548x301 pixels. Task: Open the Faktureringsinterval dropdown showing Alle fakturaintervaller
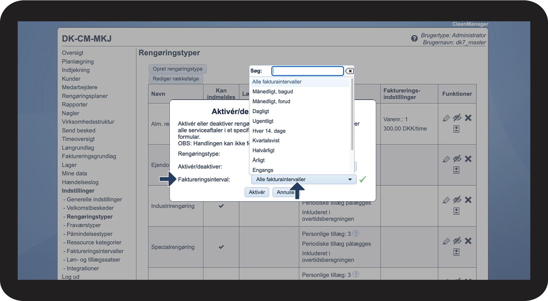[x=304, y=179]
